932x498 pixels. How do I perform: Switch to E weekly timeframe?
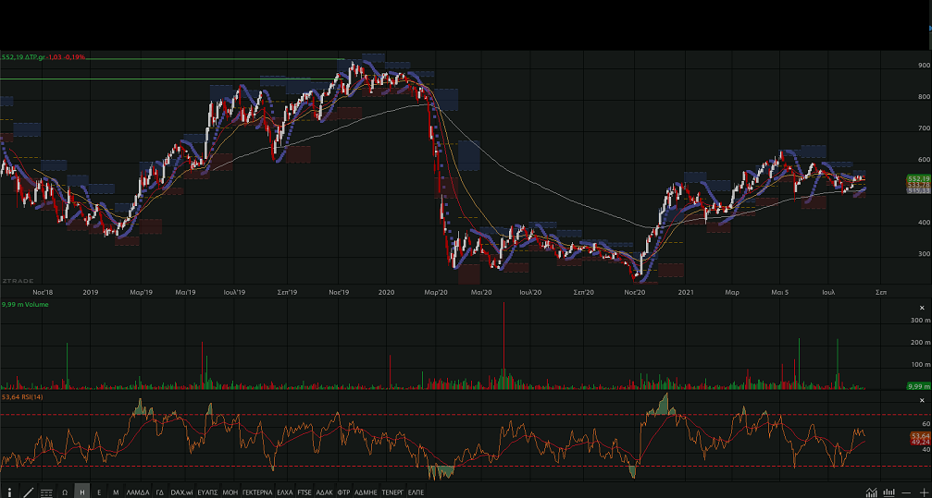(99, 492)
